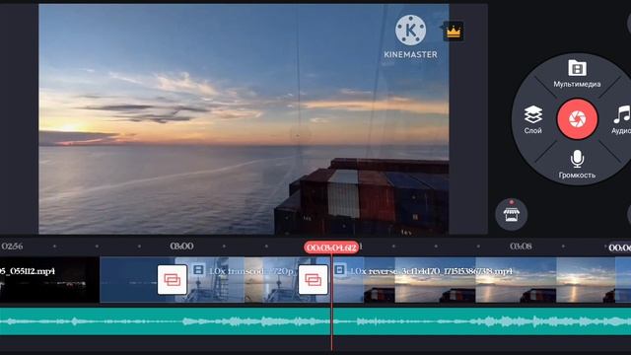Click the 02:56 mark on timeline ruler
The width and height of the screenshot is (631, 355).
click(12, 246)
